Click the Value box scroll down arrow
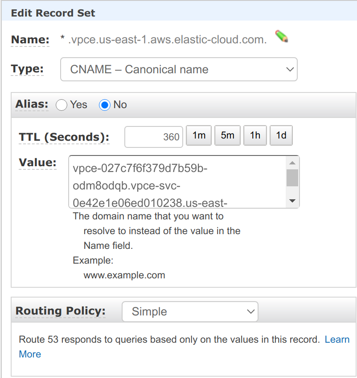 (292, 201)
